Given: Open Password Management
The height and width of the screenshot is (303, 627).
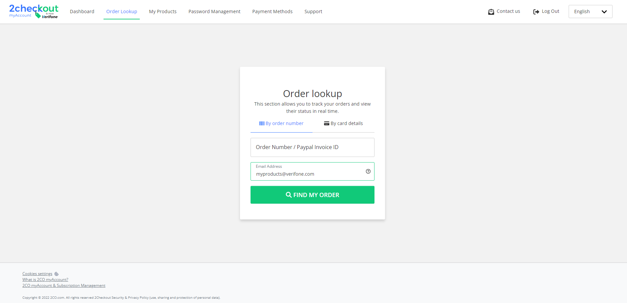Looking at the screenshot, I should (214, 11).
